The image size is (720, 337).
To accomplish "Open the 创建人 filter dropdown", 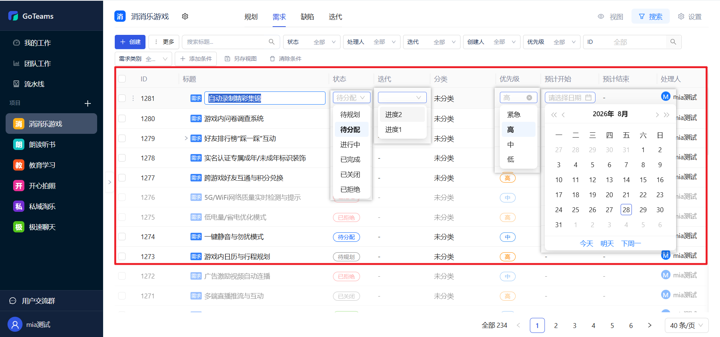I will [492, 42].
